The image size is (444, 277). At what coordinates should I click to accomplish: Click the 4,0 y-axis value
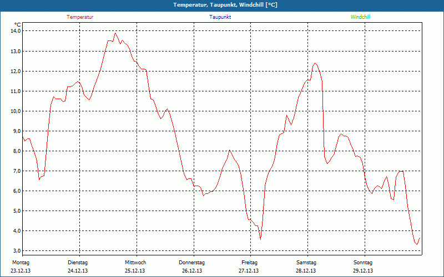tap(17, 230)
